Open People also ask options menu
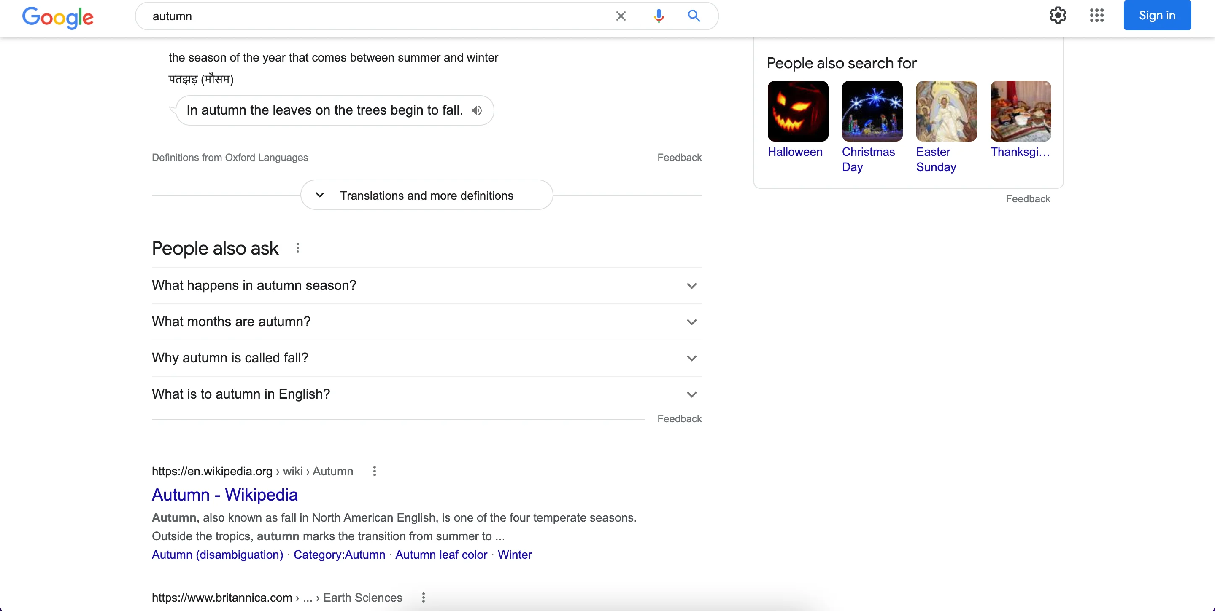 297,248
